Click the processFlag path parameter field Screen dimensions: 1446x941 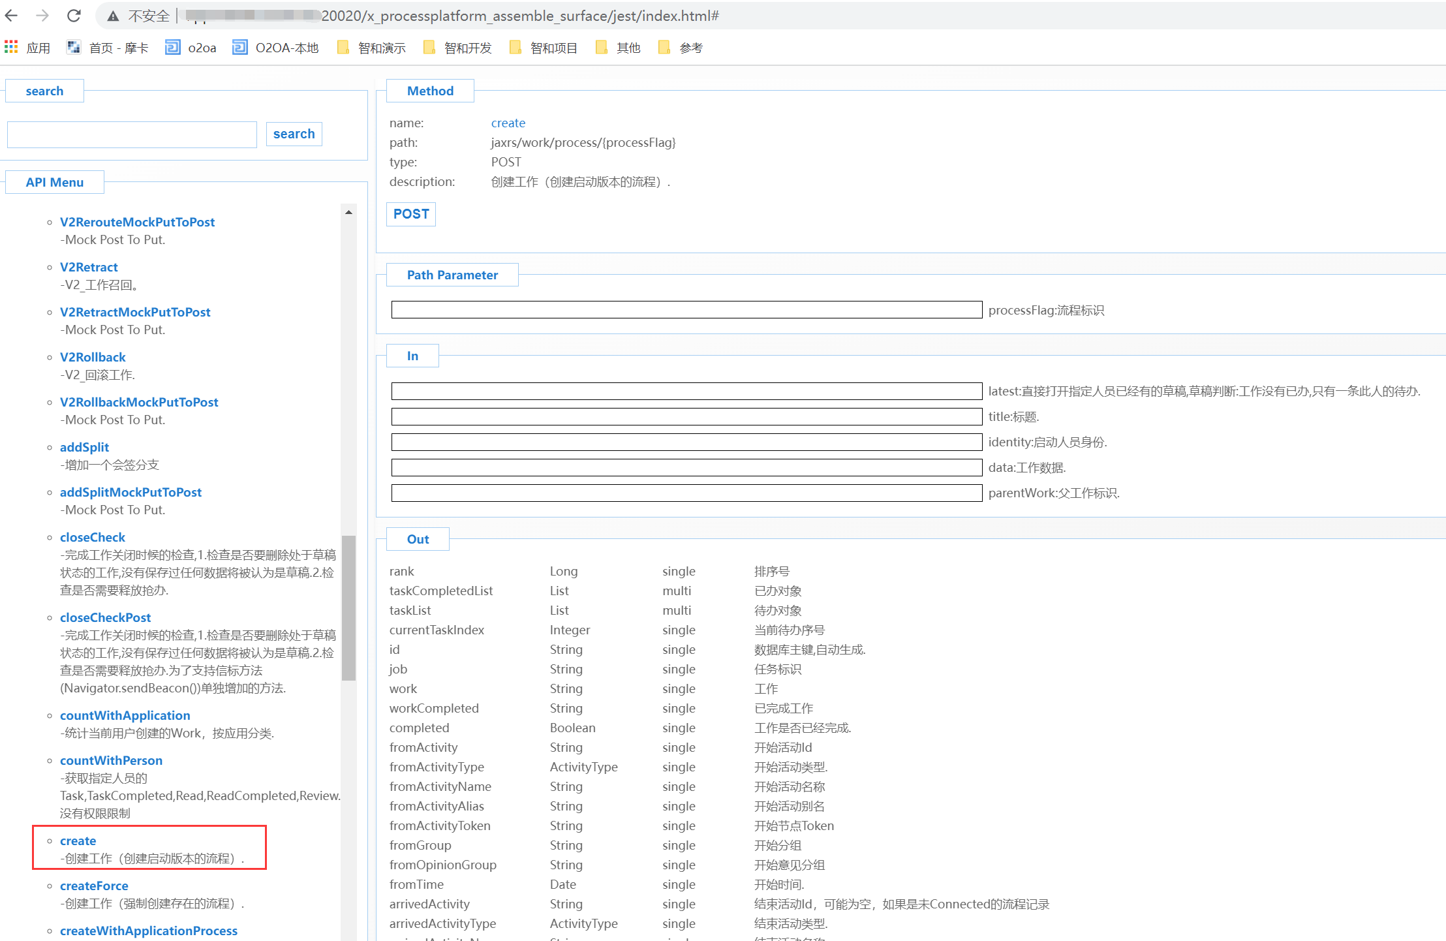(x=686, y=310)
